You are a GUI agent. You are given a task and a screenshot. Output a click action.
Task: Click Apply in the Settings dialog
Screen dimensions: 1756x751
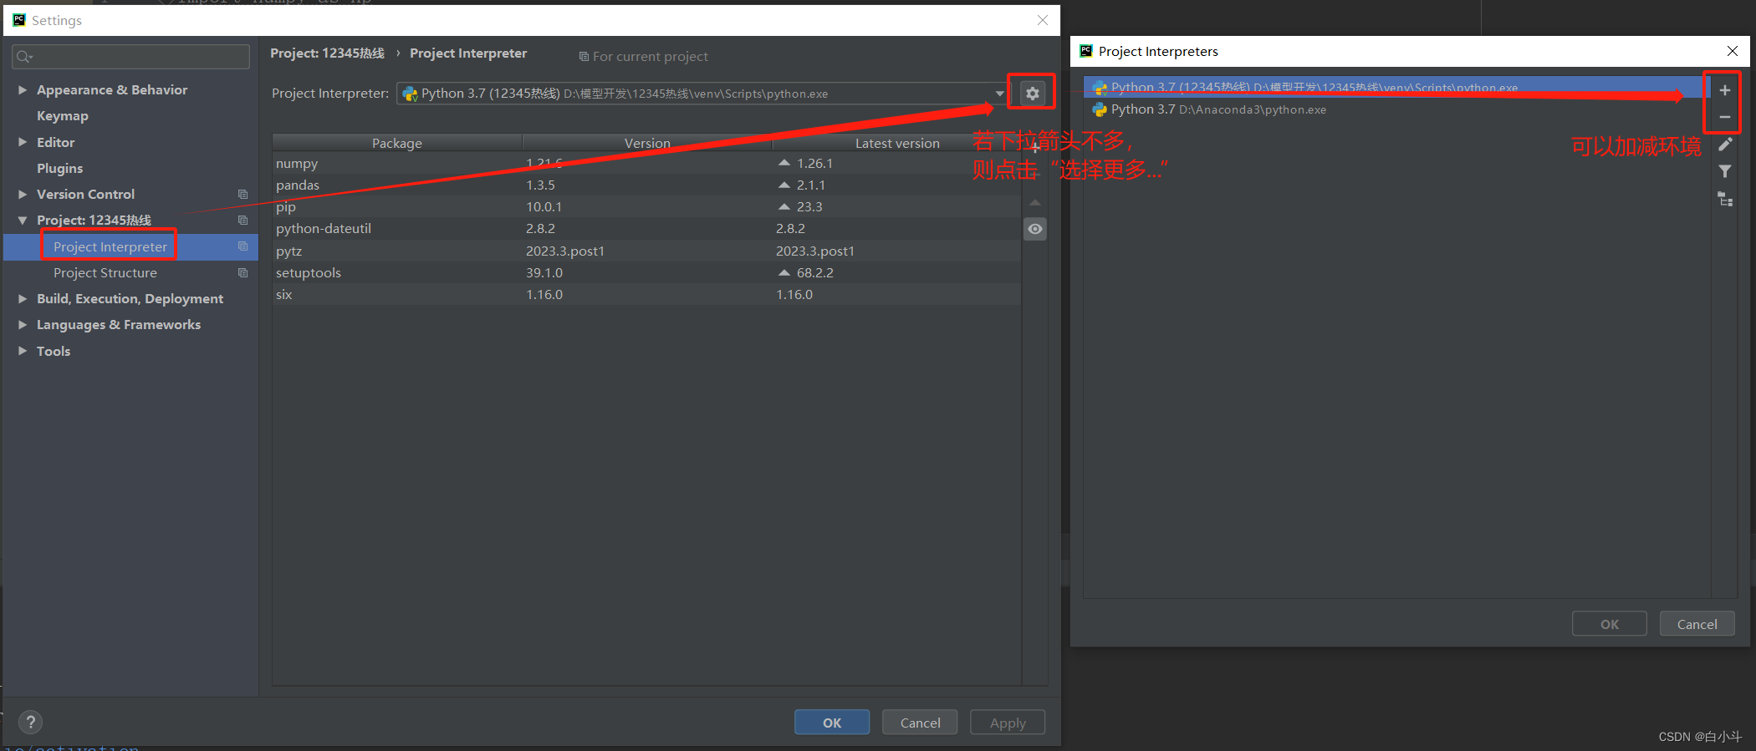coord(1008,723)
